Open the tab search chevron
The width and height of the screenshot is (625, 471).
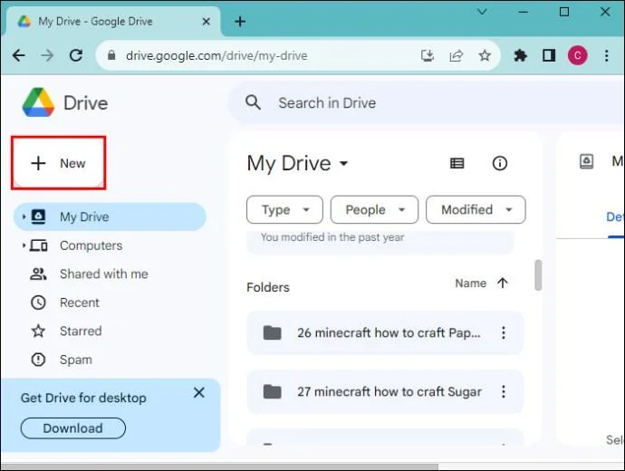pyautogui.click(x=482, y=12)
